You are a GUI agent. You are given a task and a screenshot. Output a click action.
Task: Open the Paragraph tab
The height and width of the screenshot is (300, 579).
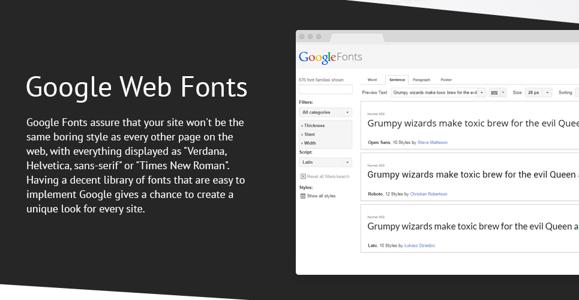(421, 80)
